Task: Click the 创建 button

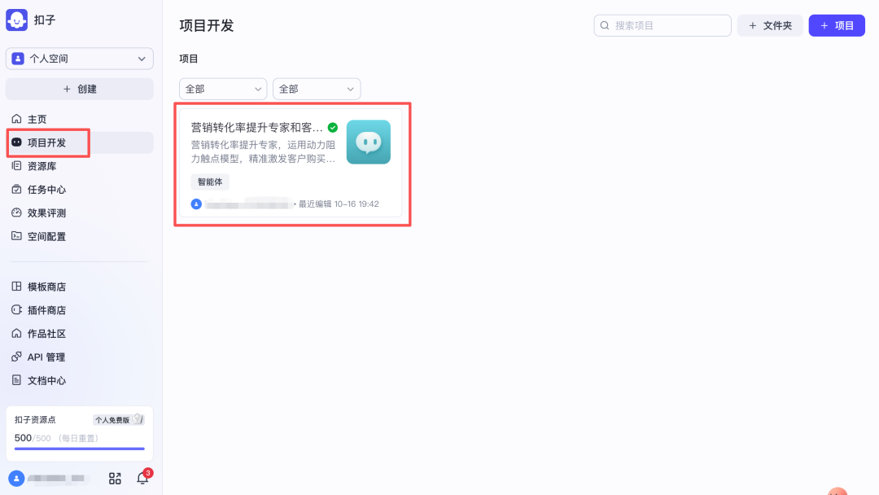Action: (x=80, y=89)
